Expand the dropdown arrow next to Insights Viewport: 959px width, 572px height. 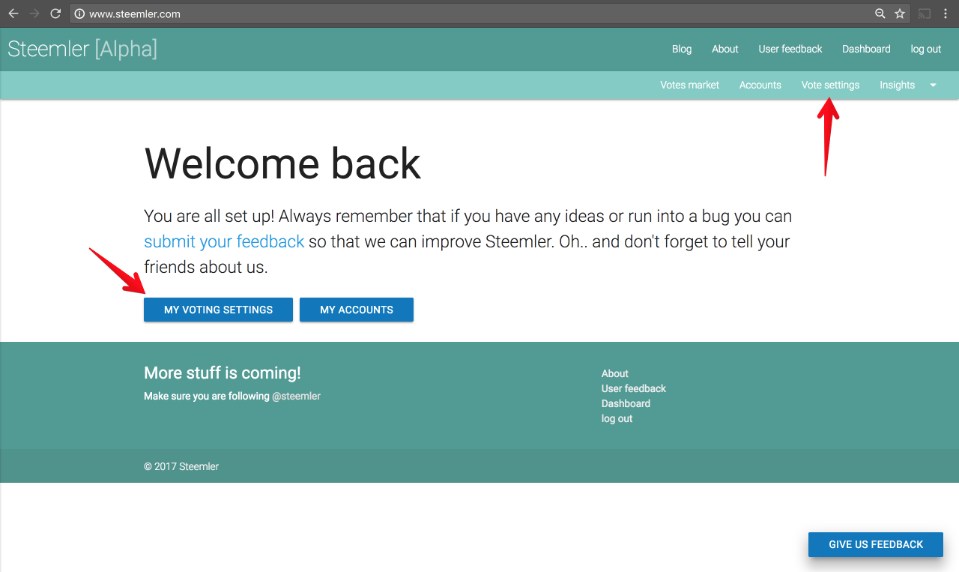(934, 85)
